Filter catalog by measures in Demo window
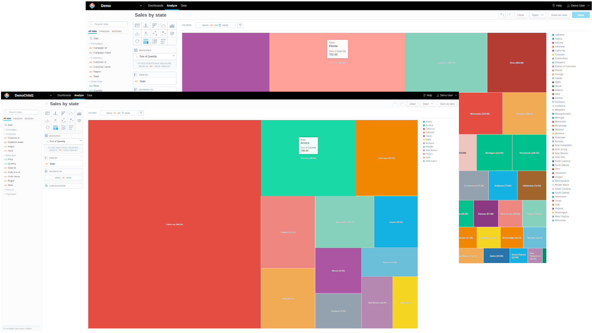The height and width of the screenshot is (333, 592). tap(104, 31)
